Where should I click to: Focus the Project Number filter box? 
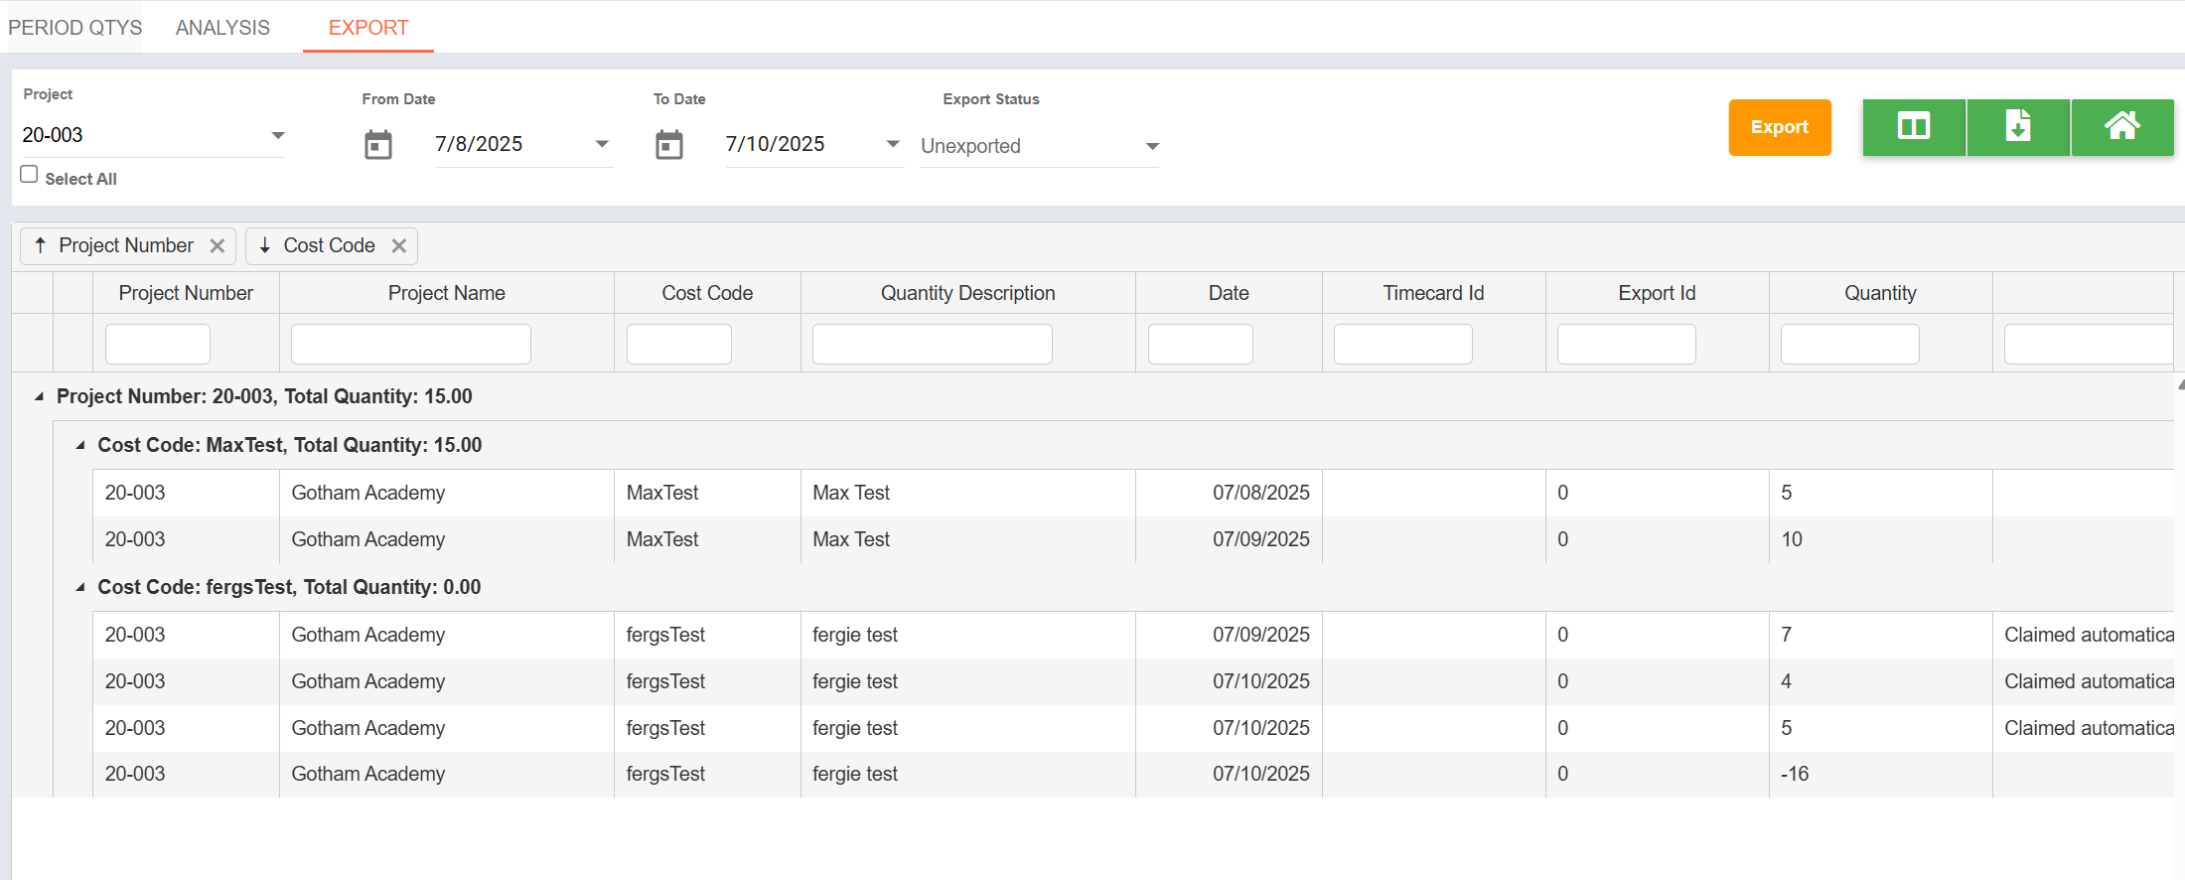coord(158,345)
